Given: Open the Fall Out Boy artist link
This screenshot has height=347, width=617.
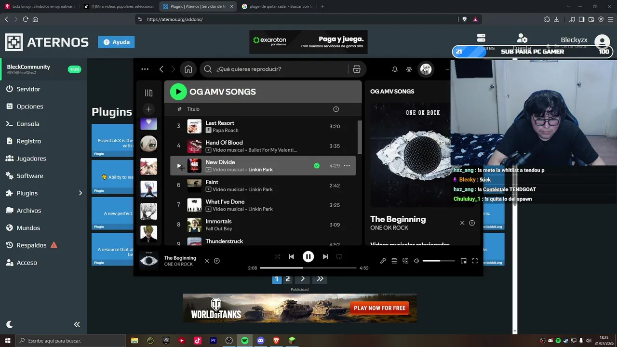Looking at the screenshot, I should (219, 229).
